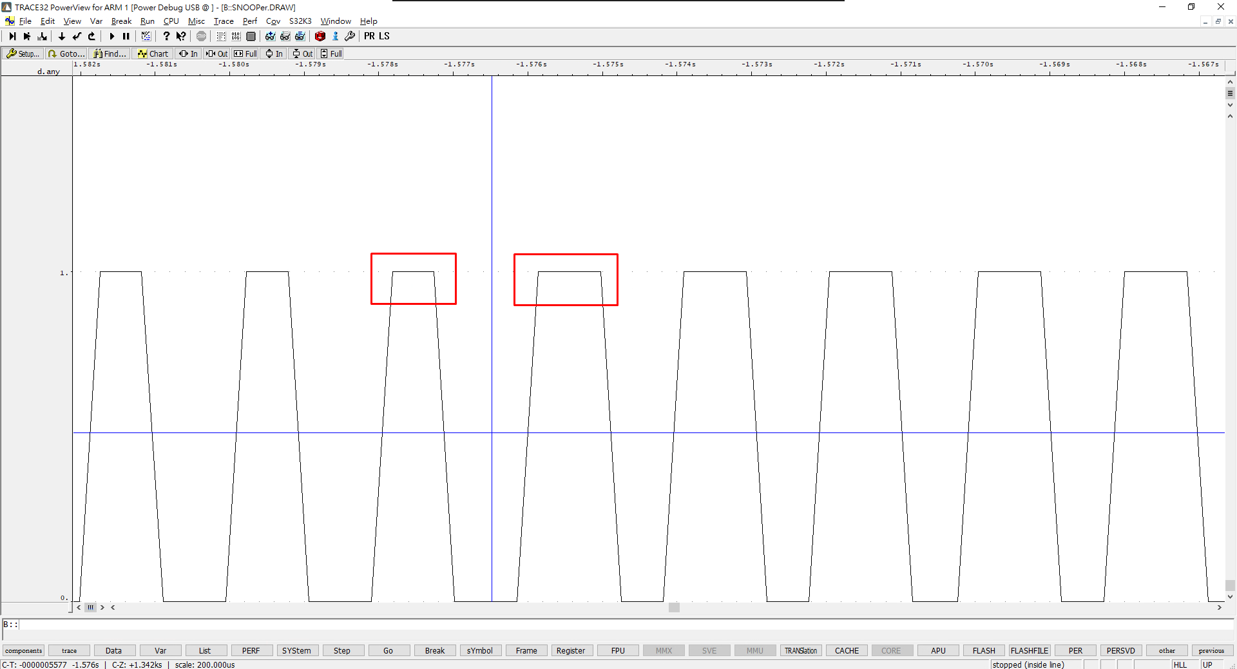Click into the B:: command line field
Screen dimensions: 1237x669
pyautogui.click(x=618, y=624)
